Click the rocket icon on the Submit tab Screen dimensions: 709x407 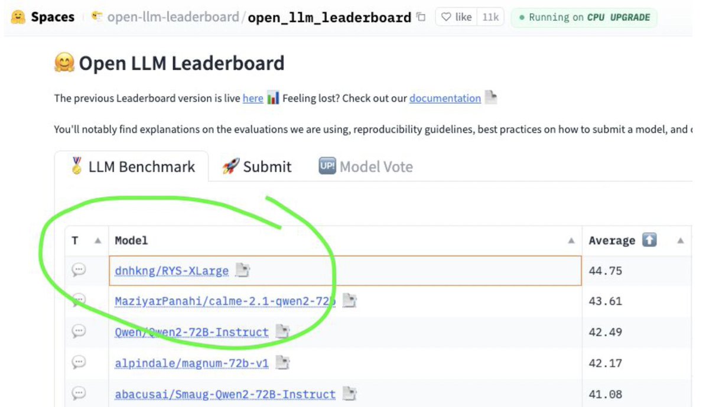[230, 167]
